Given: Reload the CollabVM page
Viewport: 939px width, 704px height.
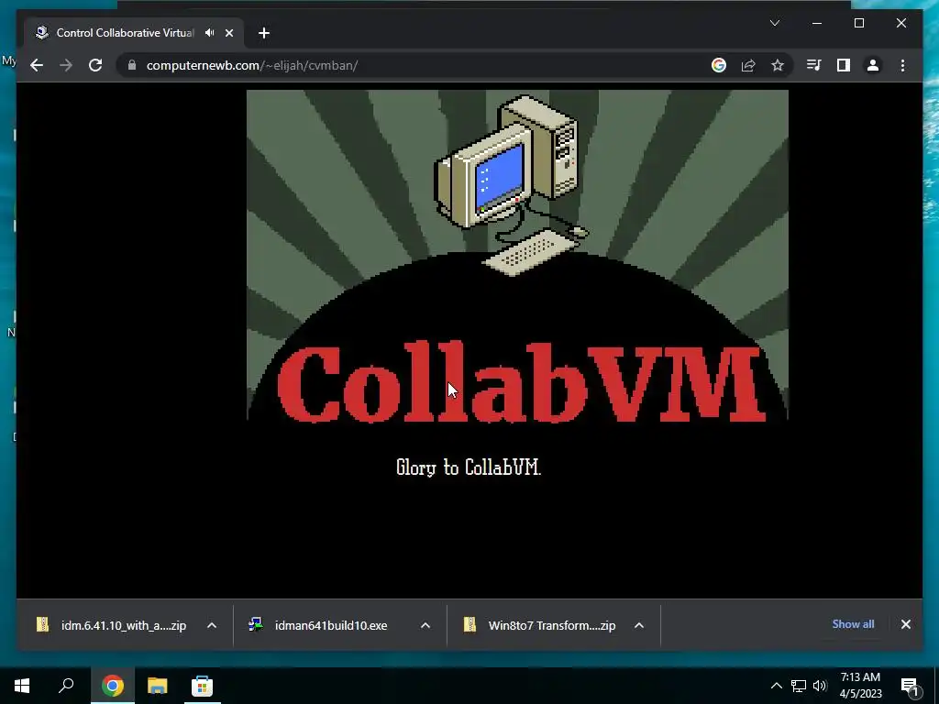Looking at the screenshot, I should click(95, 65).
